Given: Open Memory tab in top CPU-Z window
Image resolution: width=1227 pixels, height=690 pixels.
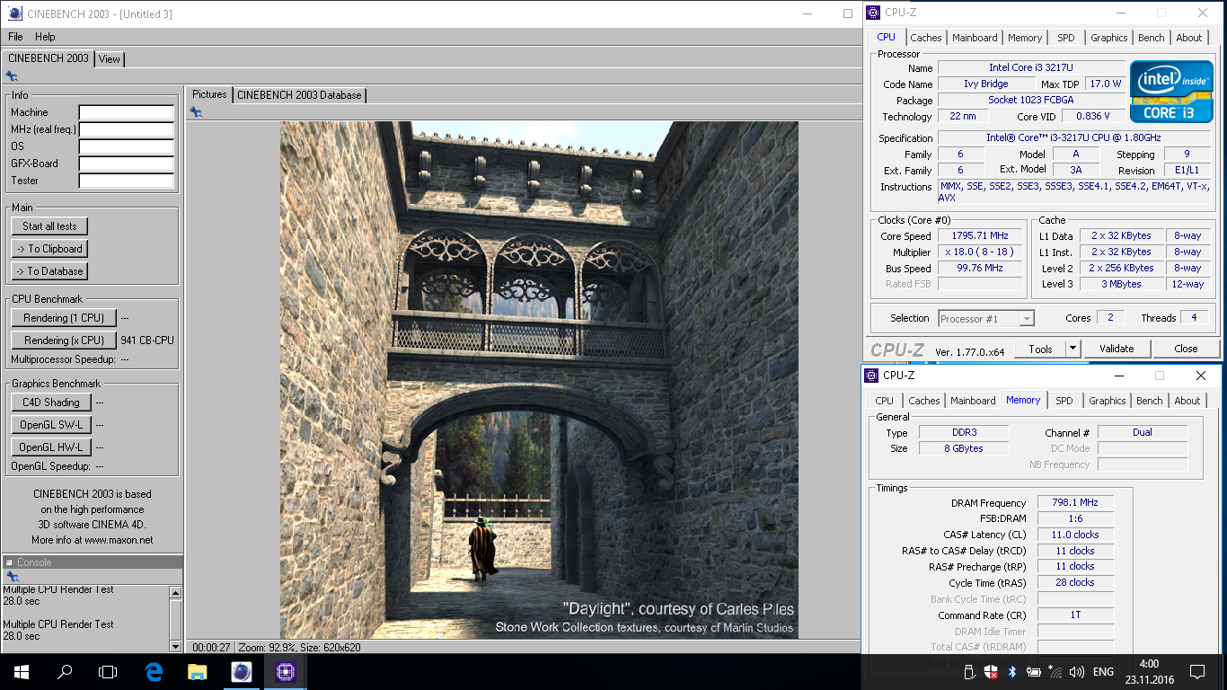Looking at the screenshot, I should (1025, 38).
